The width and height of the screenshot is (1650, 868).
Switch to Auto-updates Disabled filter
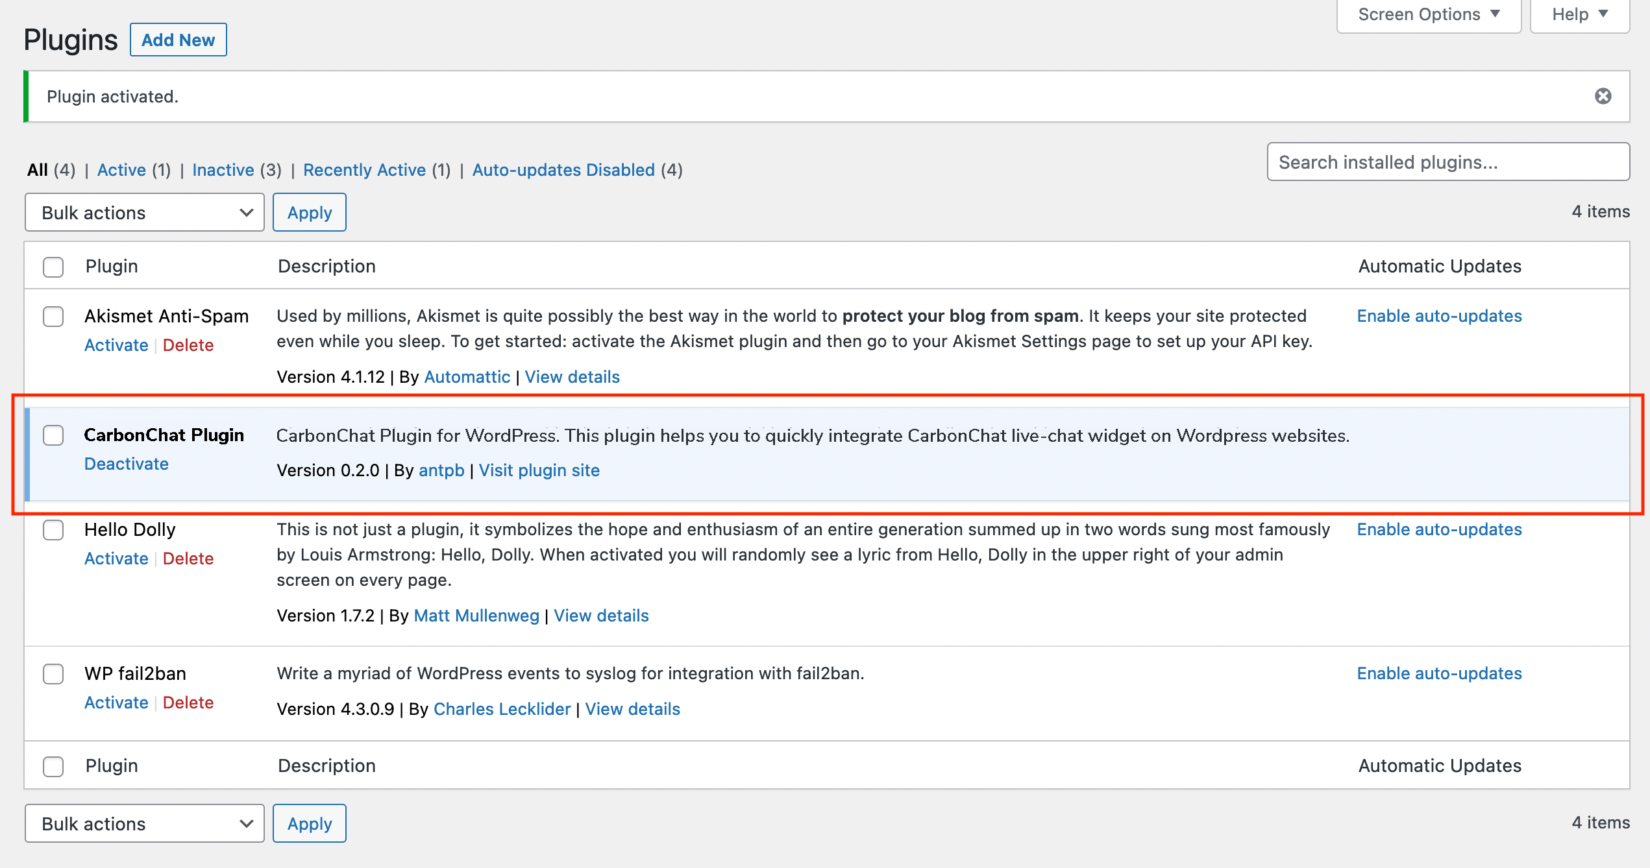[563, 170]
